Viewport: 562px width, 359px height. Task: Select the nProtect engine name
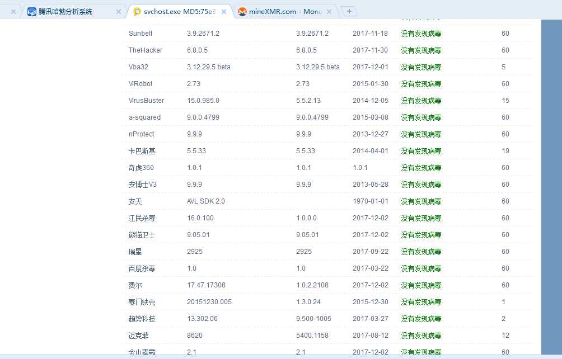click(141, 134)
